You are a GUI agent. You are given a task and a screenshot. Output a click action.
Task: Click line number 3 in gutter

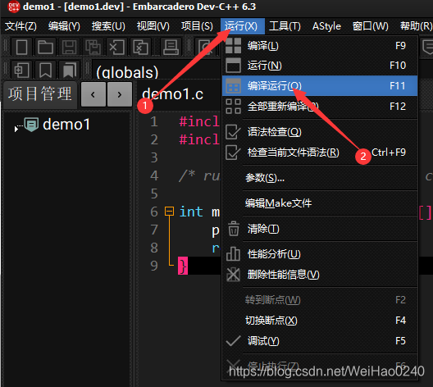pos(154,157)
